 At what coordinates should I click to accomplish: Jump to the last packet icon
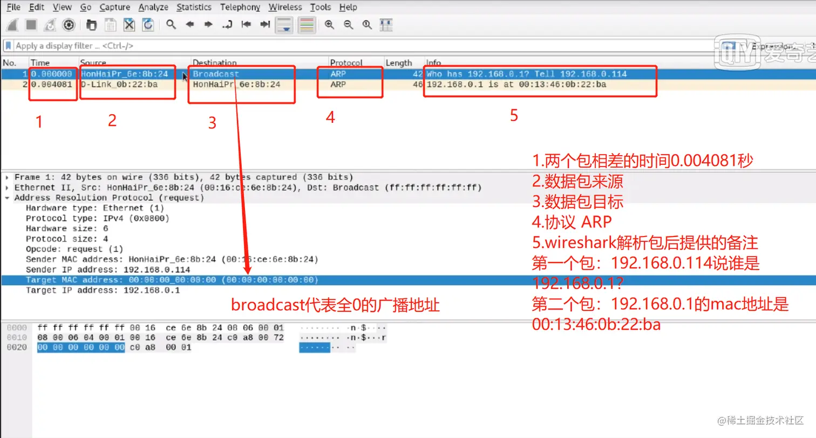(265, 24)
